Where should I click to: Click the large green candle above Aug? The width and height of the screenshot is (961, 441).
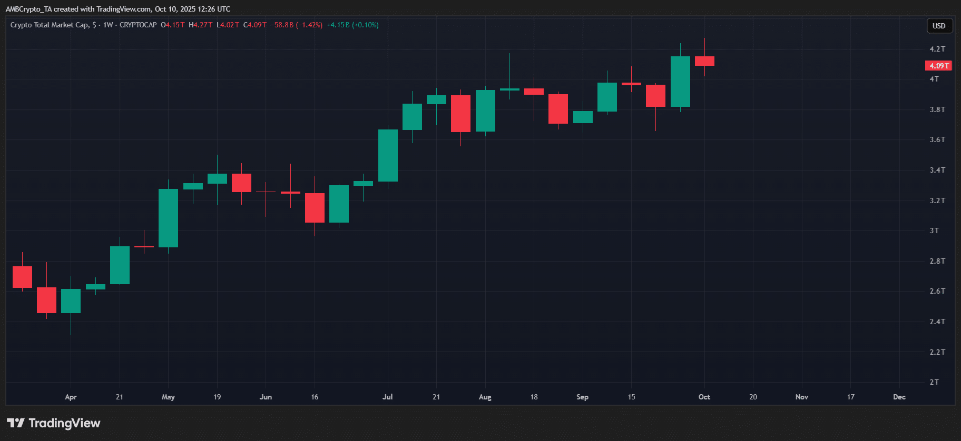(485, 111)
